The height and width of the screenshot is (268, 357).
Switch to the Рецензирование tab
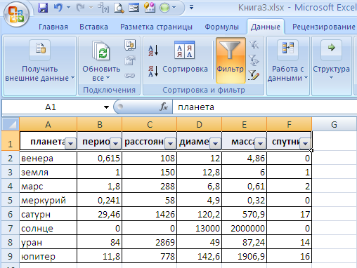tap(324, 27)
